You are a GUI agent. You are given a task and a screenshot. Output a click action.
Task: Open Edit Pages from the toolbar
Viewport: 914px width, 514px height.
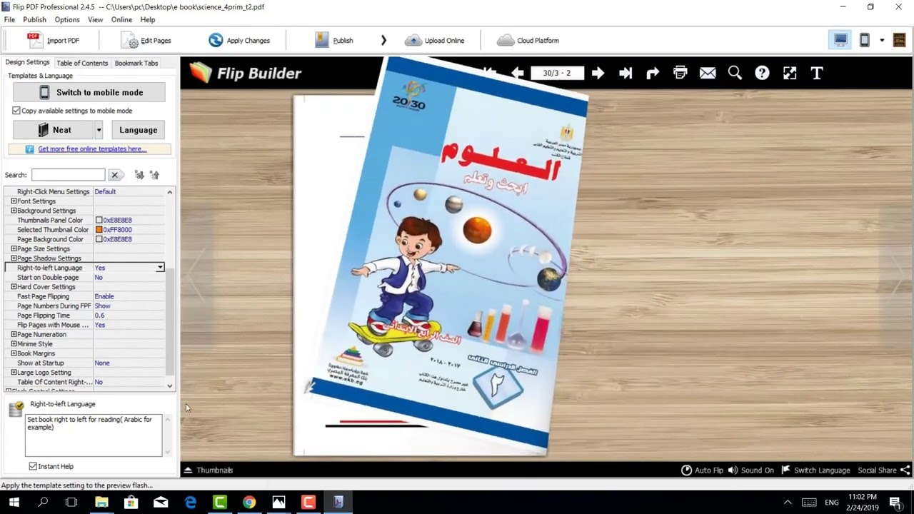(x=146, y=41)
